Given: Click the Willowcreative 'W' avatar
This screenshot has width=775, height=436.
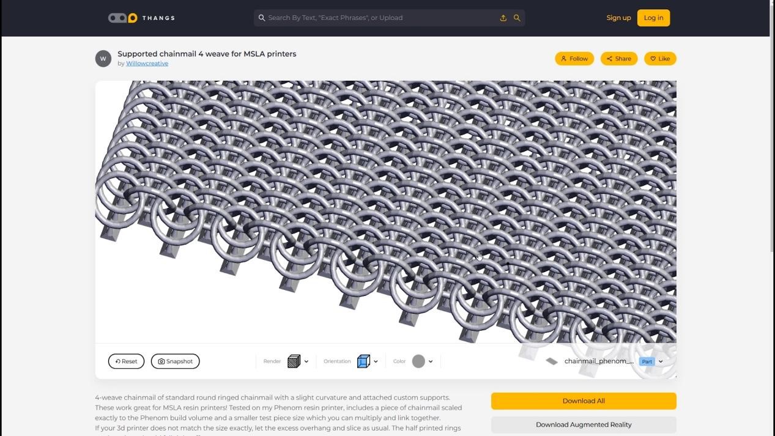Looking at the screenshot, I should click(x=103, y=59).
